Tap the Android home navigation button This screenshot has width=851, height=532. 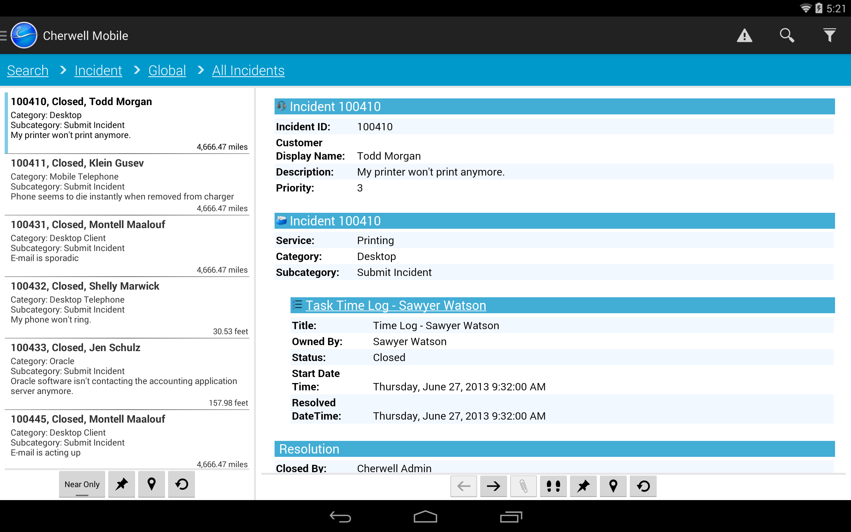pyautogui.click(x=425, y=516)
